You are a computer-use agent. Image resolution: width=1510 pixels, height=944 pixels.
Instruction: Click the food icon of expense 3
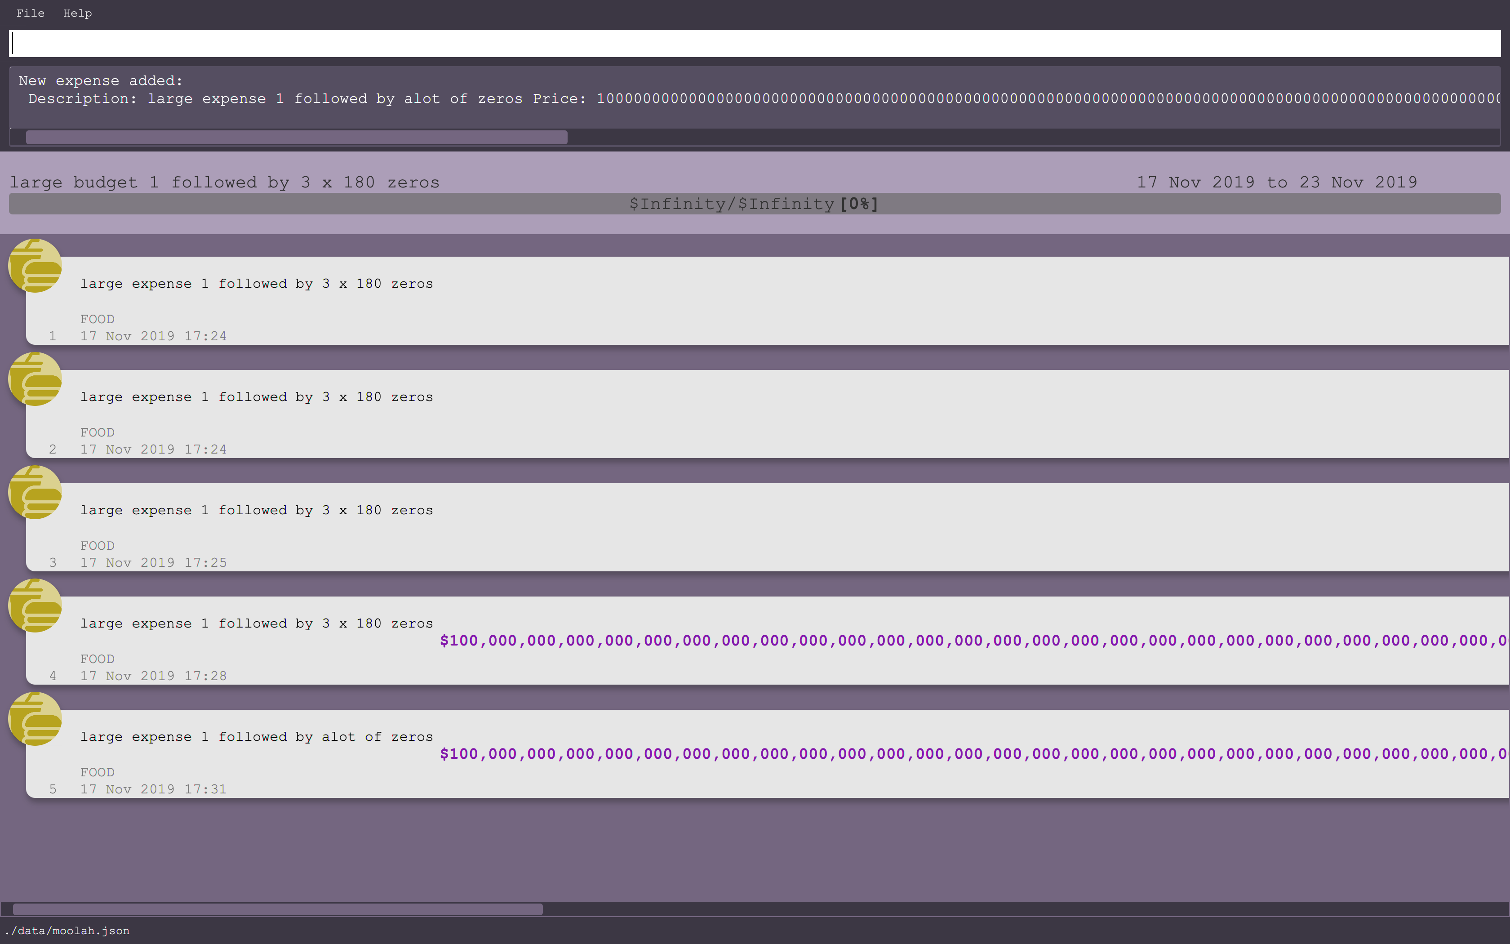point(35,492)
